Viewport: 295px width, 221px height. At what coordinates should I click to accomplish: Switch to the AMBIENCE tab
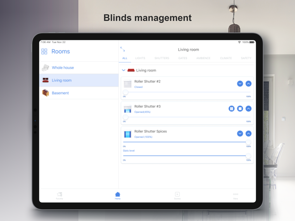click(x=203, y=58)
